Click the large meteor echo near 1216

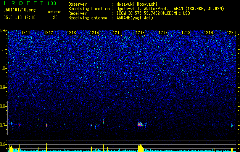coord(141,124)
